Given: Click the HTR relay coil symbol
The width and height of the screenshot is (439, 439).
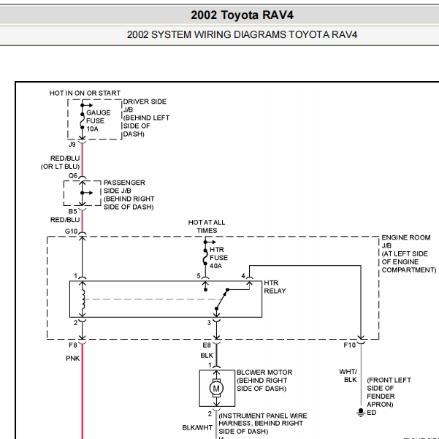Looking at the screenshot, I should click(83, 299).
